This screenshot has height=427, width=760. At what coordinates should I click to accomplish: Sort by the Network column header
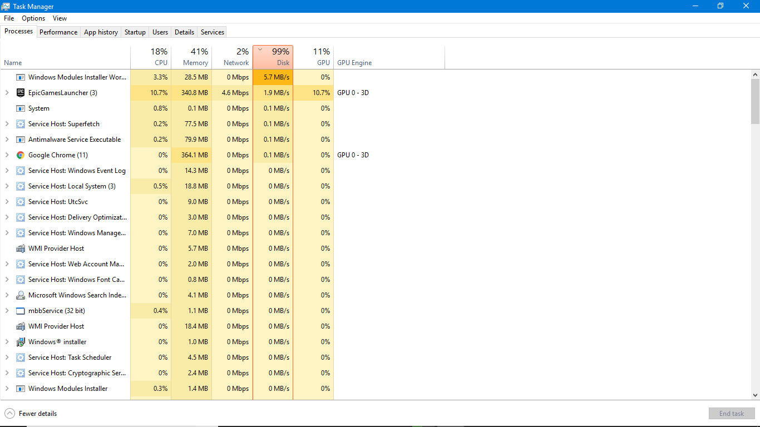(232, 57)
